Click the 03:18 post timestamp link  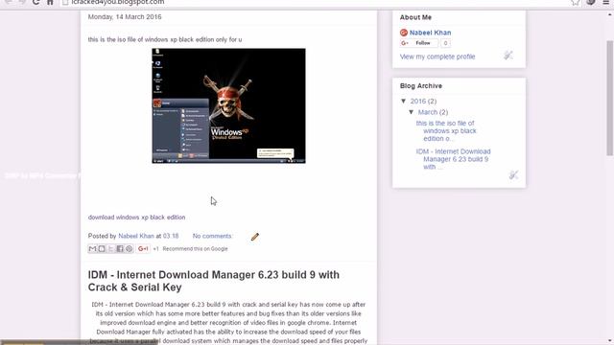tap(171, 236)
